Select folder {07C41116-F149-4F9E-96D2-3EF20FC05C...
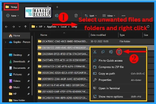Viewport: 156px width, 104px height. [x=63, y=85]
